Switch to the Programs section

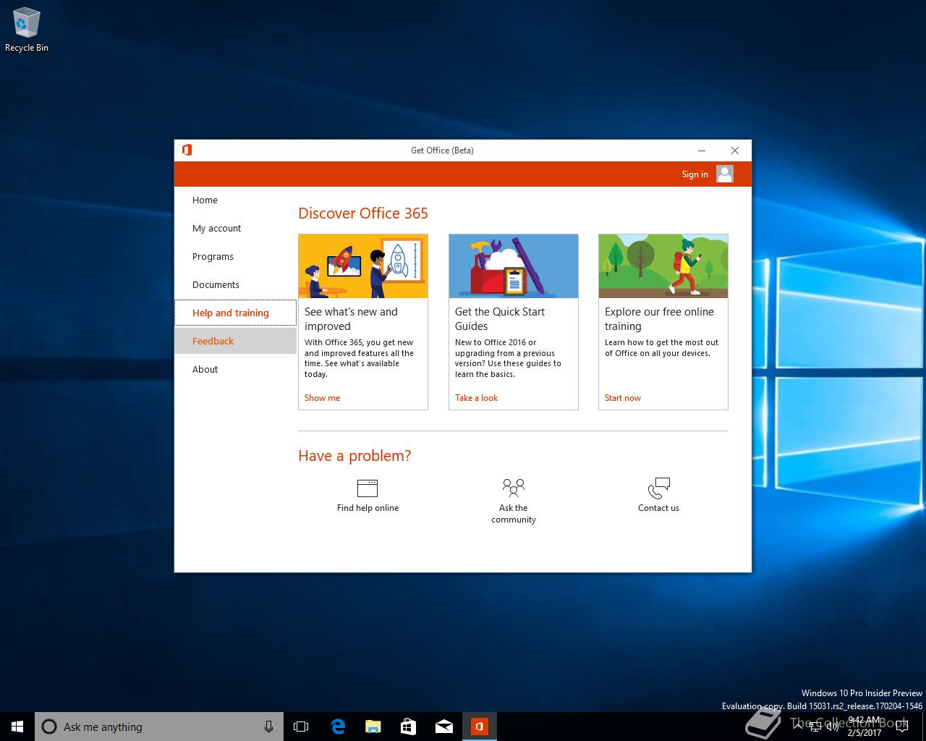pos(235,257)
